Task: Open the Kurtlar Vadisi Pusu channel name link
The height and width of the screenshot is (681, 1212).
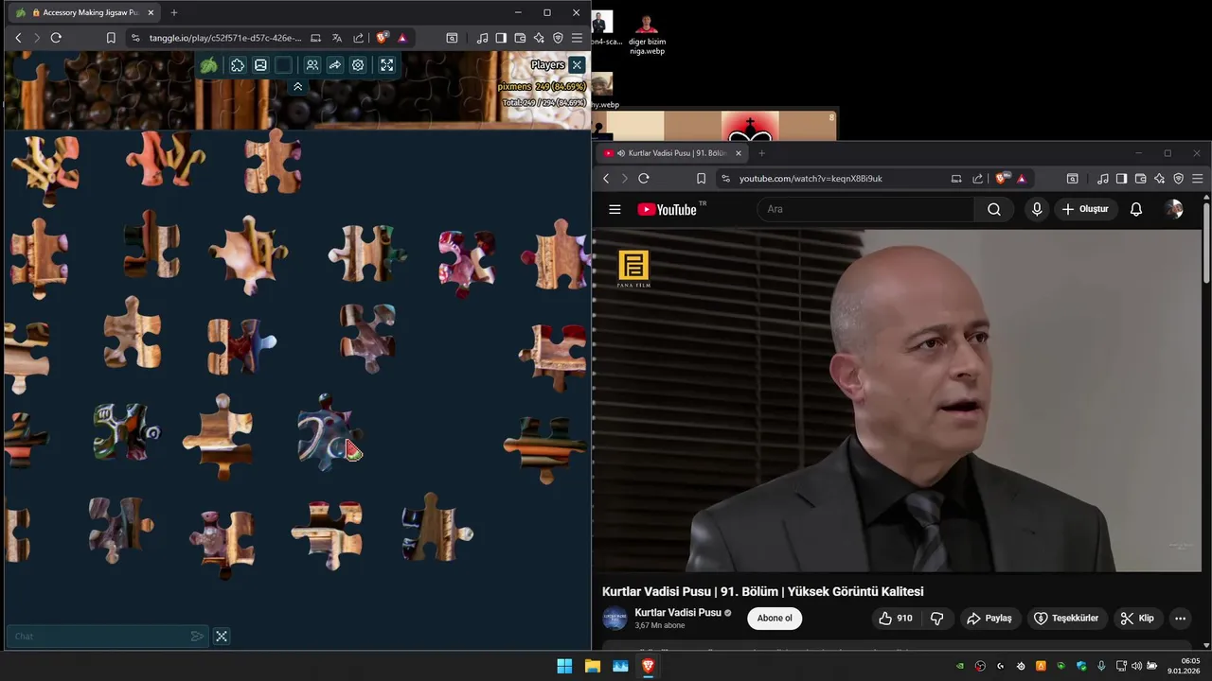Action: point(678,613)
